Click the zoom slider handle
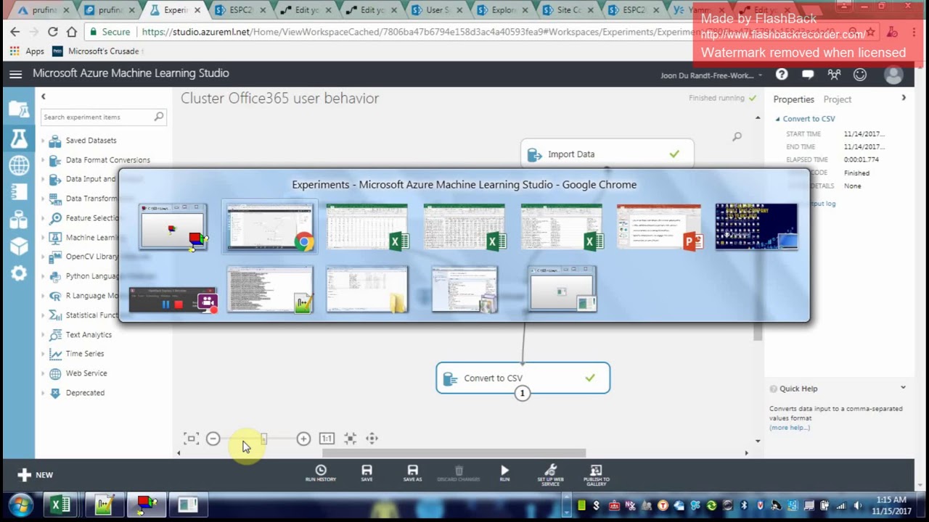This screenshot has height=522, width=929. coord(264,439)
